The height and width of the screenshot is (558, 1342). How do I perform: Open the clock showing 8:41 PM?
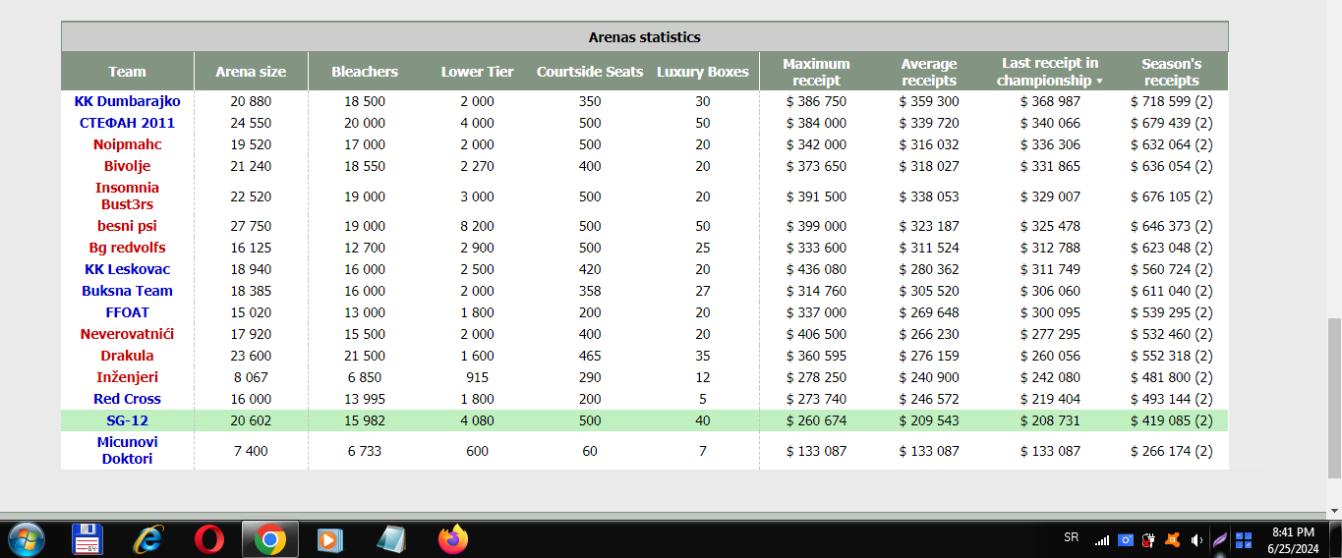[x=1292, y=539]
